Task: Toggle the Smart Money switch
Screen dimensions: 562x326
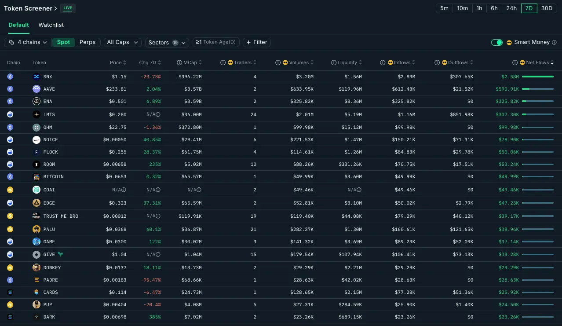Action: tap(497, 42)
